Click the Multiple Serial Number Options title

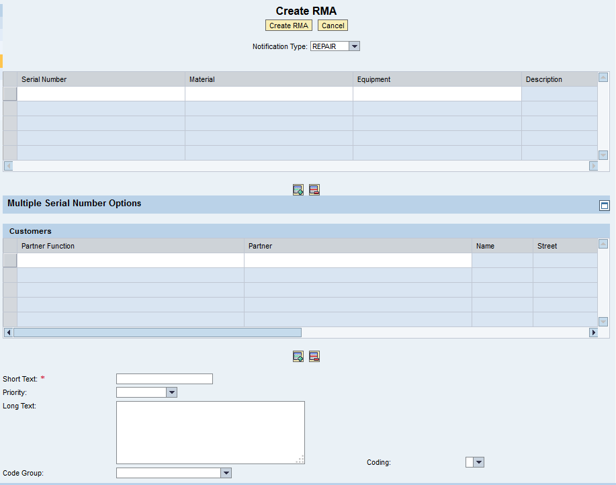coord(75,203)
